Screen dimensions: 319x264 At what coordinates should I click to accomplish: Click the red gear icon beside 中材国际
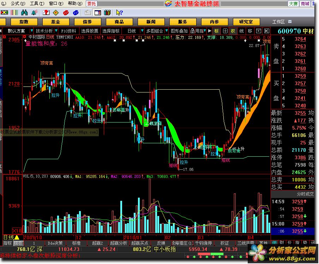[x=25, y=37]
